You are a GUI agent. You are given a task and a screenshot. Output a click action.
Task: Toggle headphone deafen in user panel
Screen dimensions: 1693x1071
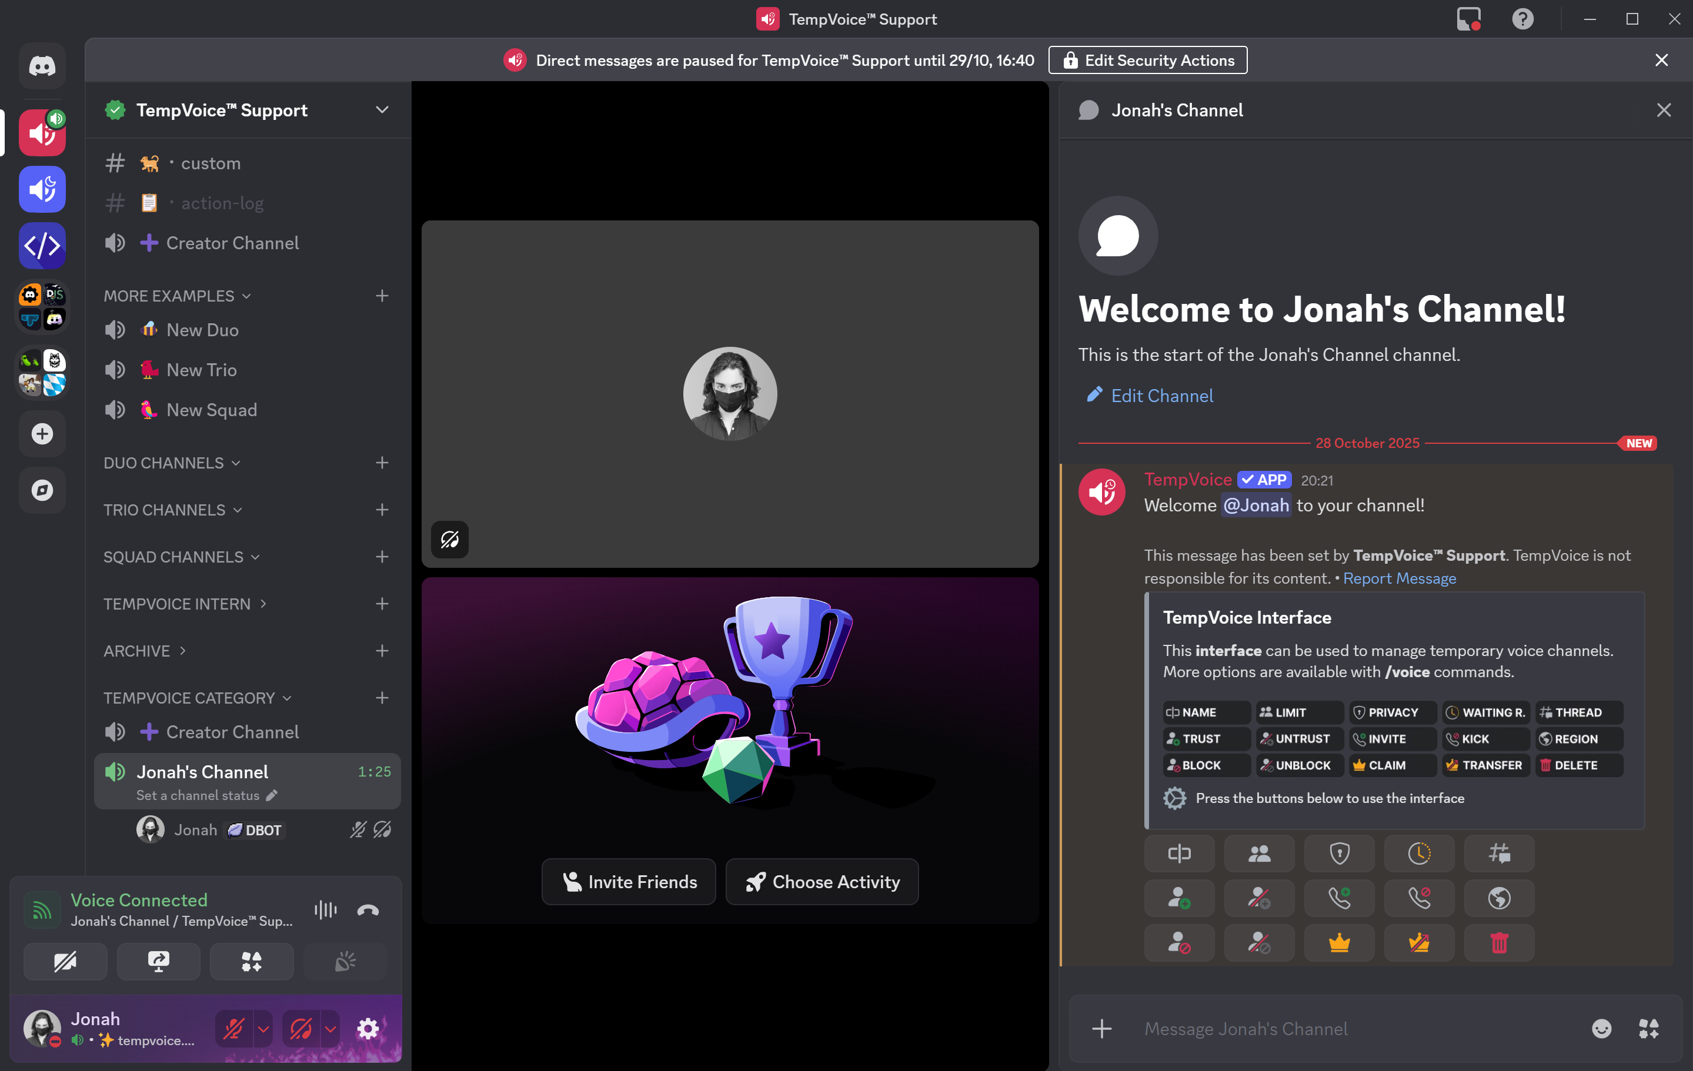coord(301,1029)
